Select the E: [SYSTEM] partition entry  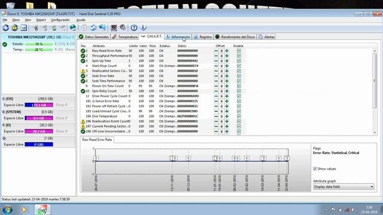tap(38, 115)
